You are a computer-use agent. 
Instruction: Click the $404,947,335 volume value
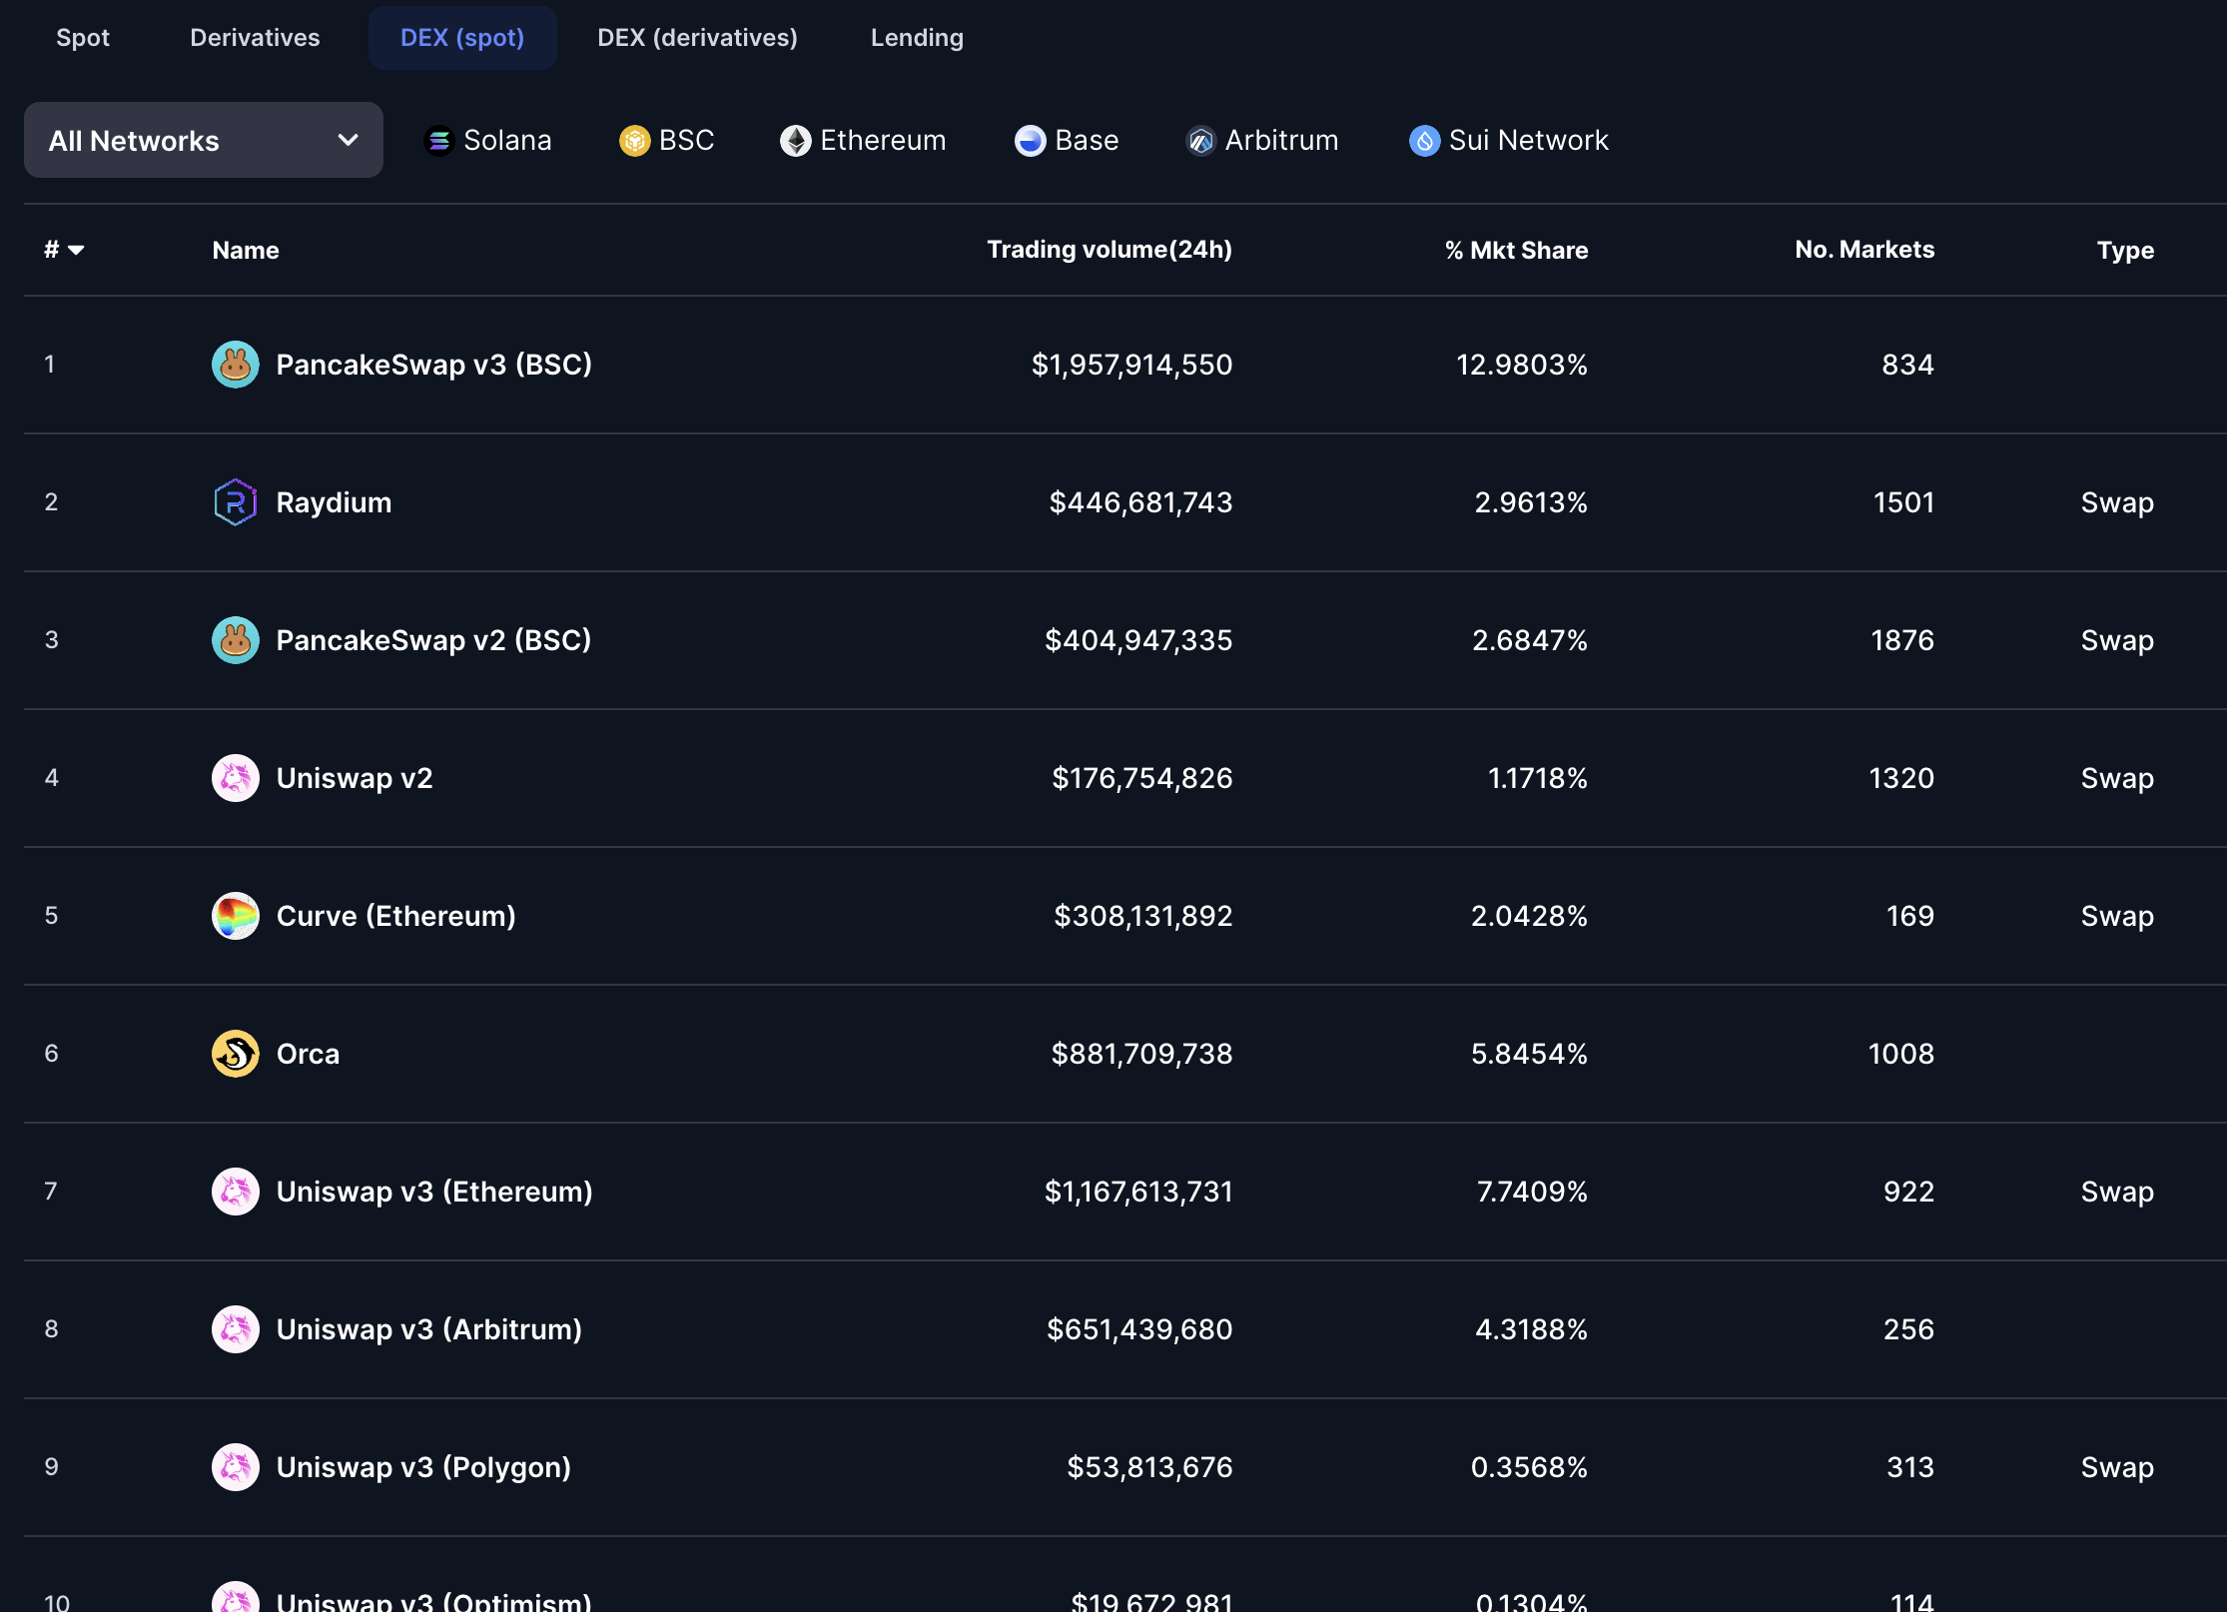[x=1138, y=640]
